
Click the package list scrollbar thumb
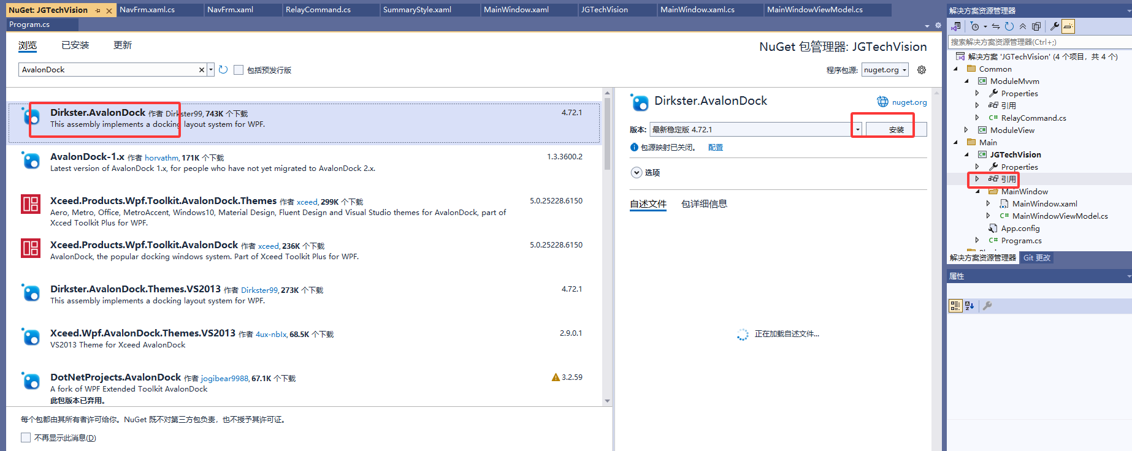(607, 133)
